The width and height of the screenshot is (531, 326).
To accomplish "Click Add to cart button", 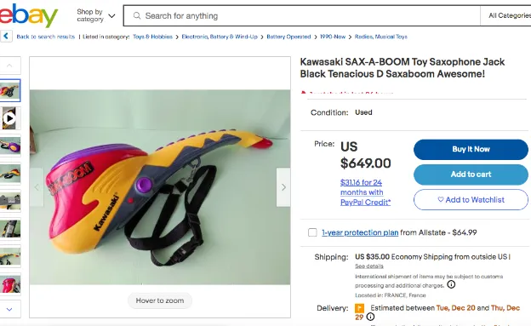I will click(x=471, y=174).
